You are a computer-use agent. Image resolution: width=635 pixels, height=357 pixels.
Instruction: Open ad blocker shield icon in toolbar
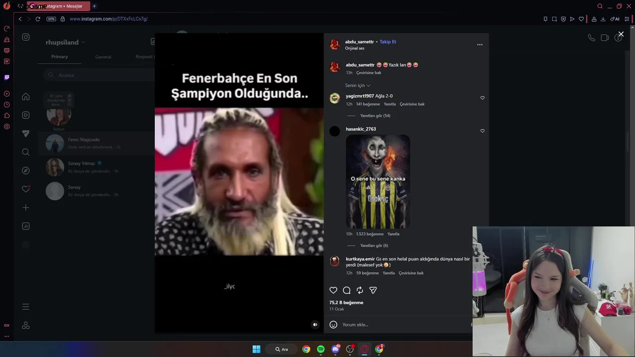pos(563,19)
